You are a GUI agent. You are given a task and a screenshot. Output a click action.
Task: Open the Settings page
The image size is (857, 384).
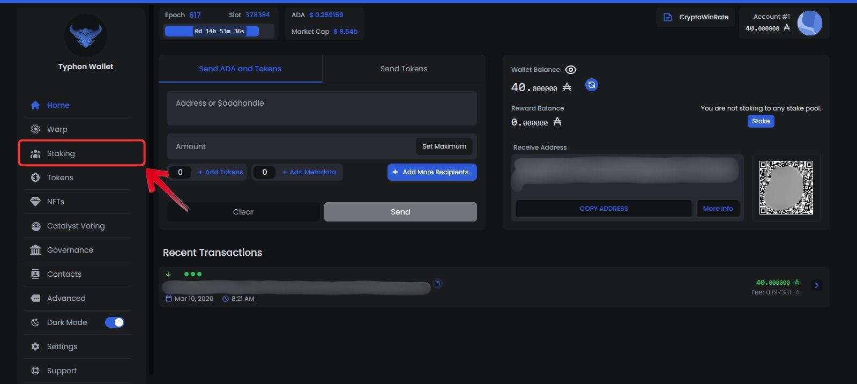point(77,346)
